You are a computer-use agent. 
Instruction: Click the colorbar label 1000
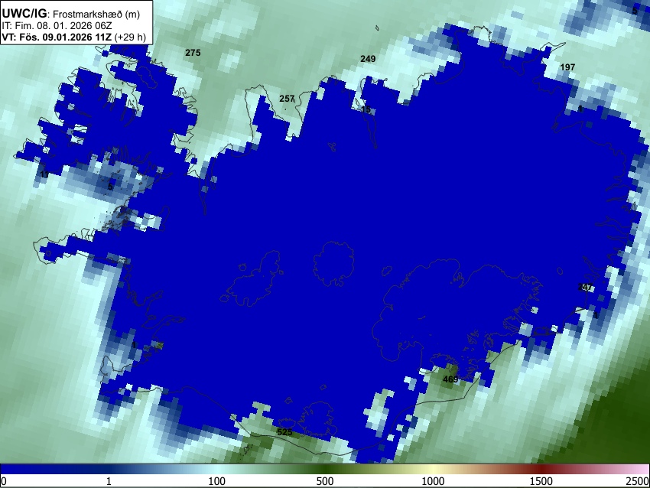pos(433,481)
